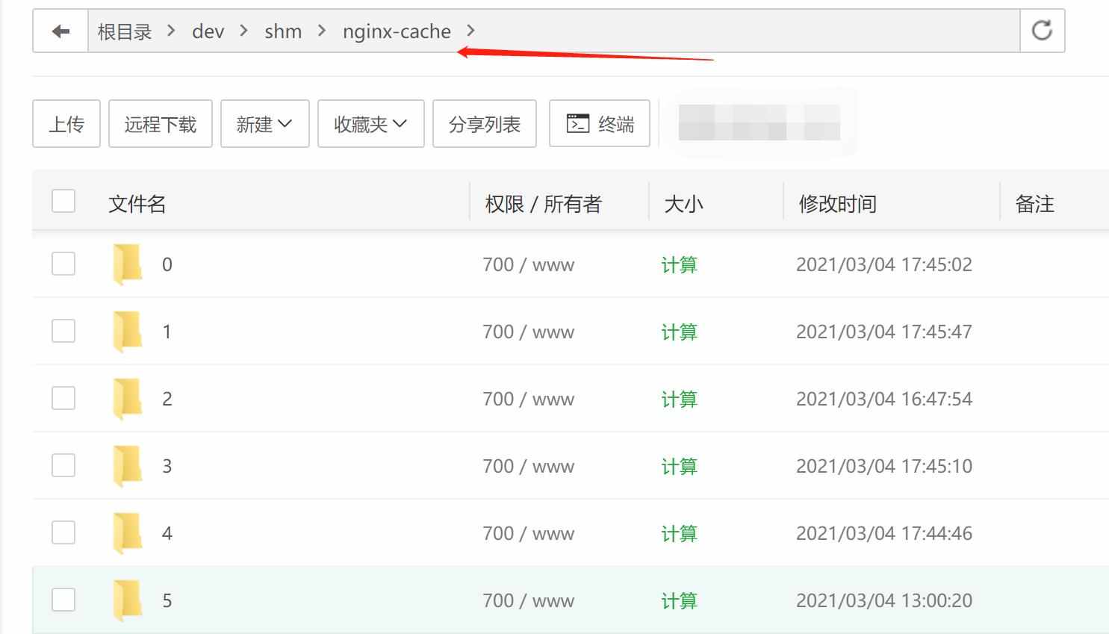Click the 上传 upload button
Image resolution: width=1109 pixels, height=634 pixels.
(66, 123)
